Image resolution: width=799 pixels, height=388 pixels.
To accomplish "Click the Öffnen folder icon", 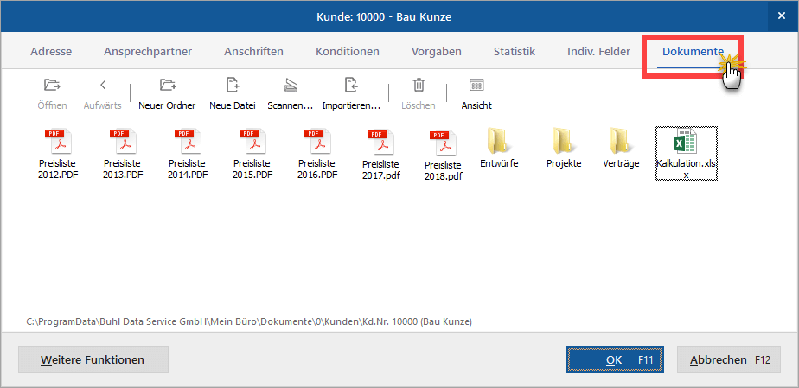I will pos(52,85).
